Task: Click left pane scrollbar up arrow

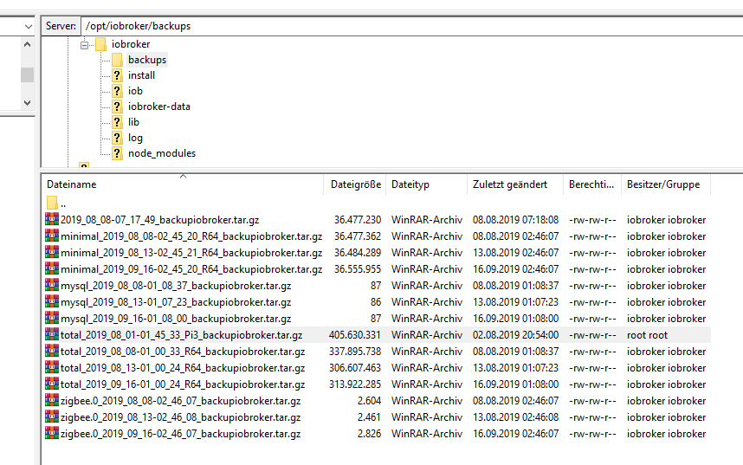Action: click(28, 44)
